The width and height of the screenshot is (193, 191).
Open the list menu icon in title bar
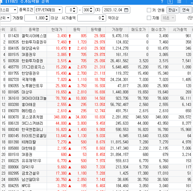coord(179,1)
